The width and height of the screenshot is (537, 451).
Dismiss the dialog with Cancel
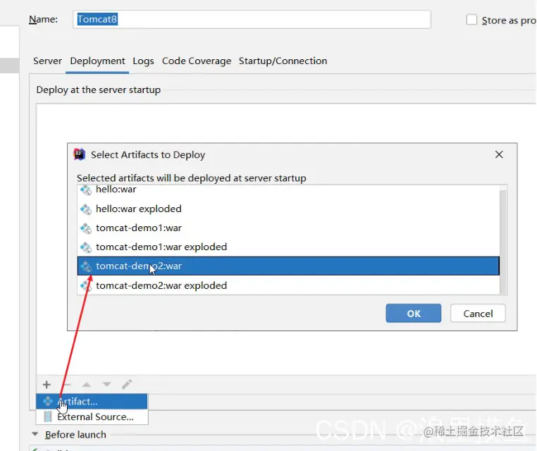[x=478, y=314]
